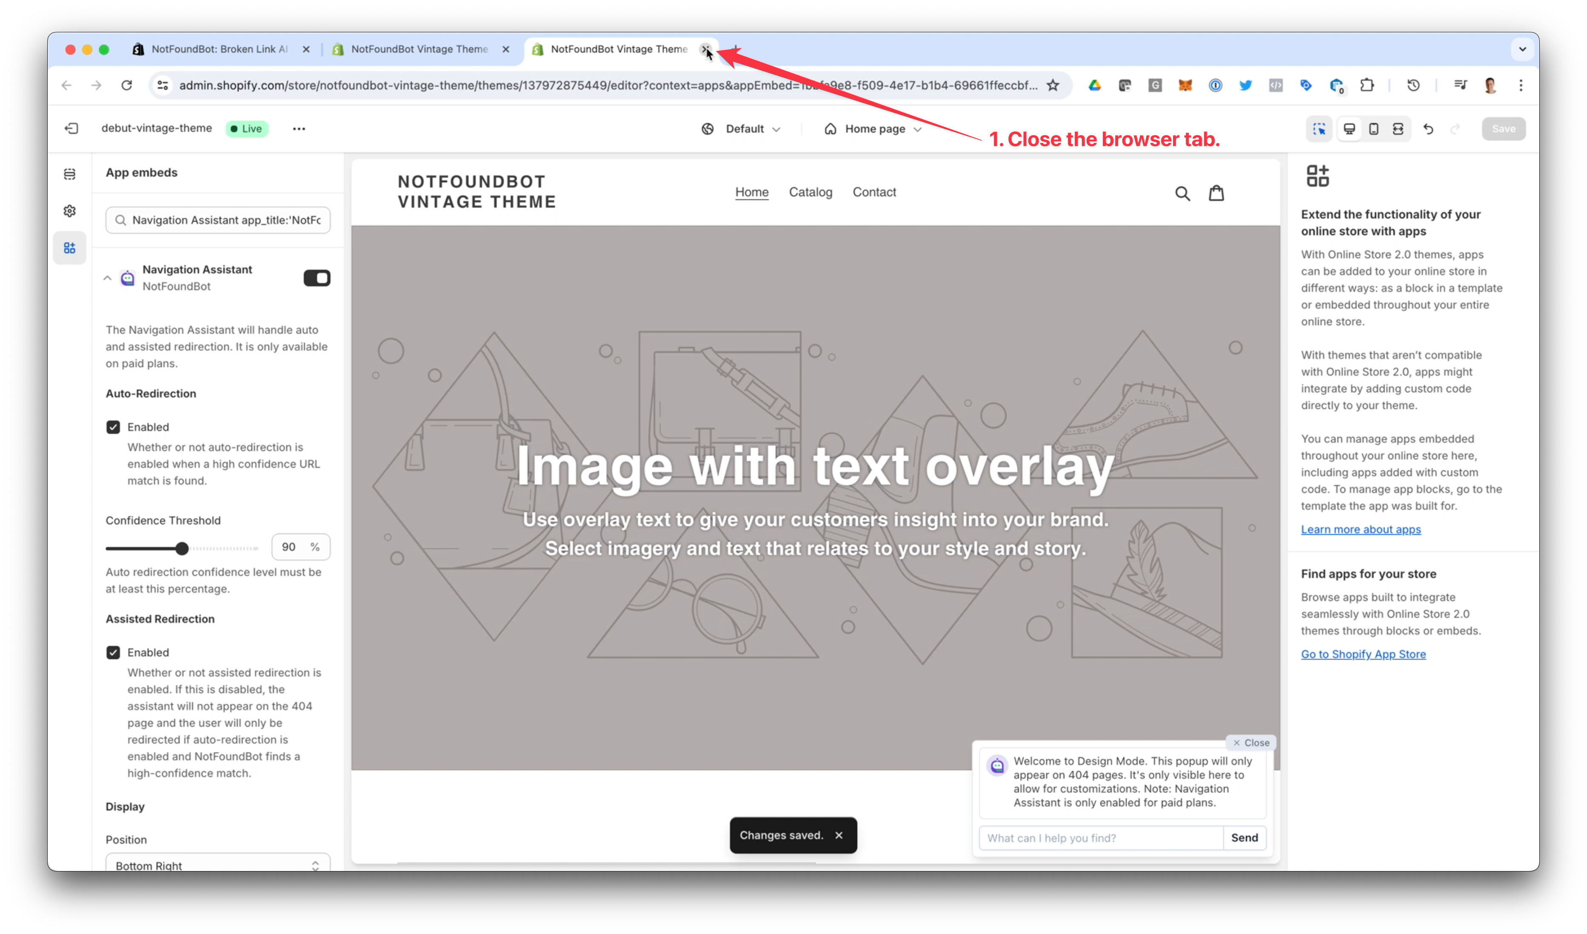The height and width of the screenshot is (934, 1587).
Task: Activate the section inspector tool
Action: click(x=1319, y=128)
